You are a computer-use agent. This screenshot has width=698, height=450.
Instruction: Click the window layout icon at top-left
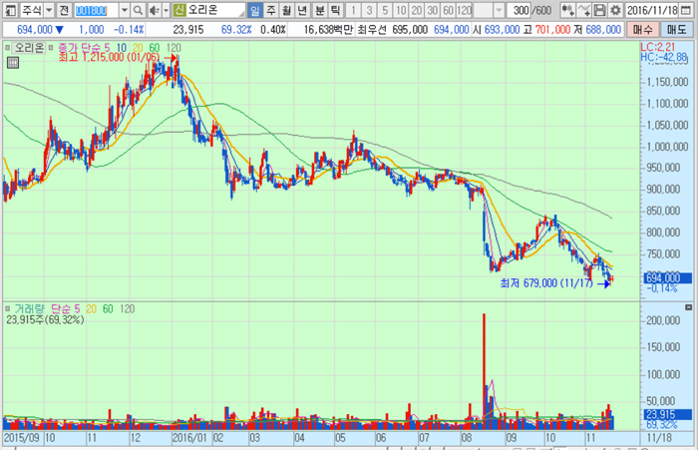9,10
